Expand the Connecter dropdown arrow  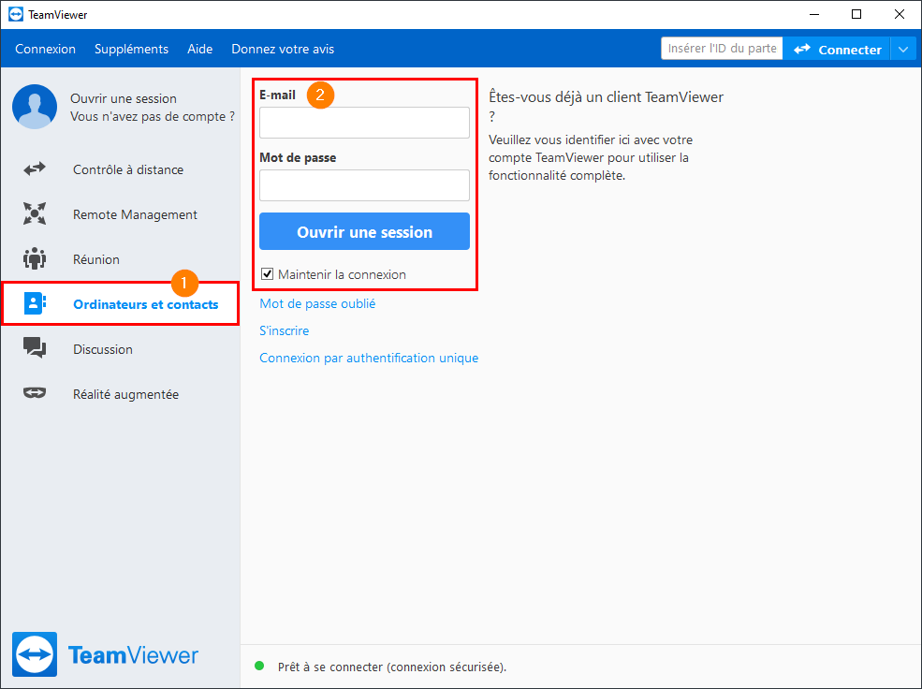pyautogui.click(x=904, y=49)
